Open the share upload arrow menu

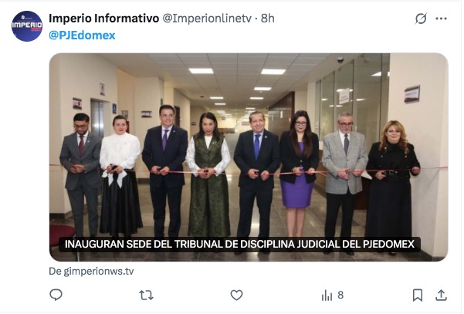441,295
